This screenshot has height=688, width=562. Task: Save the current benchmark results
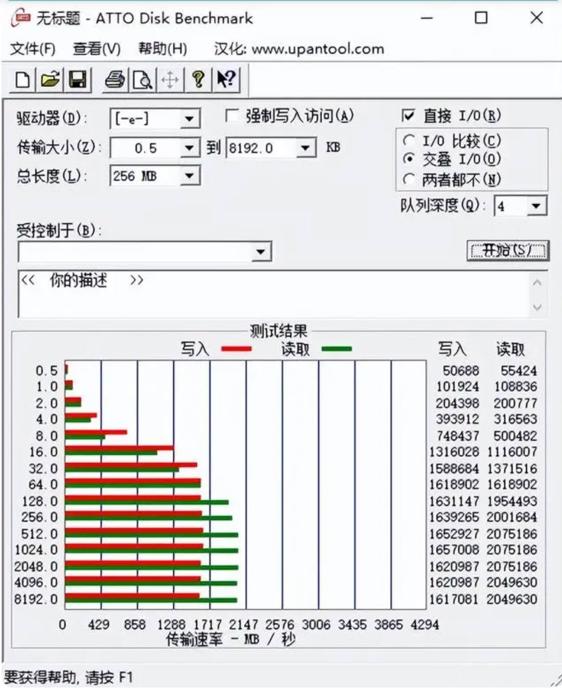[x=78, y=80]
